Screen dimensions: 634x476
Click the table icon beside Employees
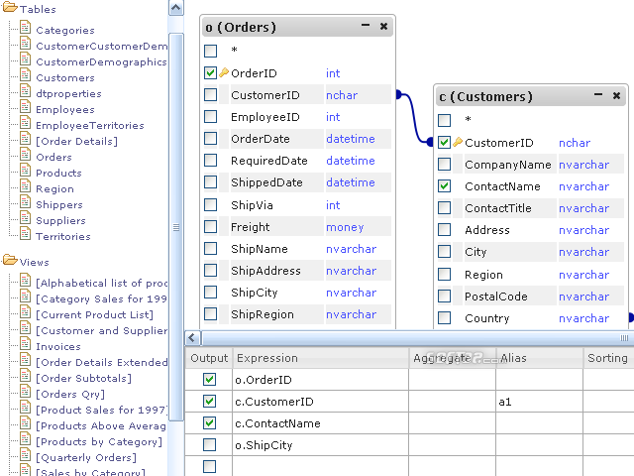(x=25, y=107)
